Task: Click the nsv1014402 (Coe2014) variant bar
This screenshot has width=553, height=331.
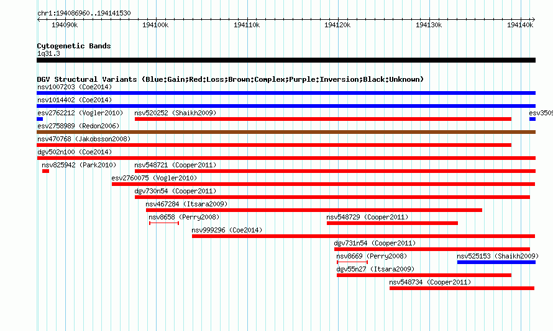Action: [x=286, y=106]
